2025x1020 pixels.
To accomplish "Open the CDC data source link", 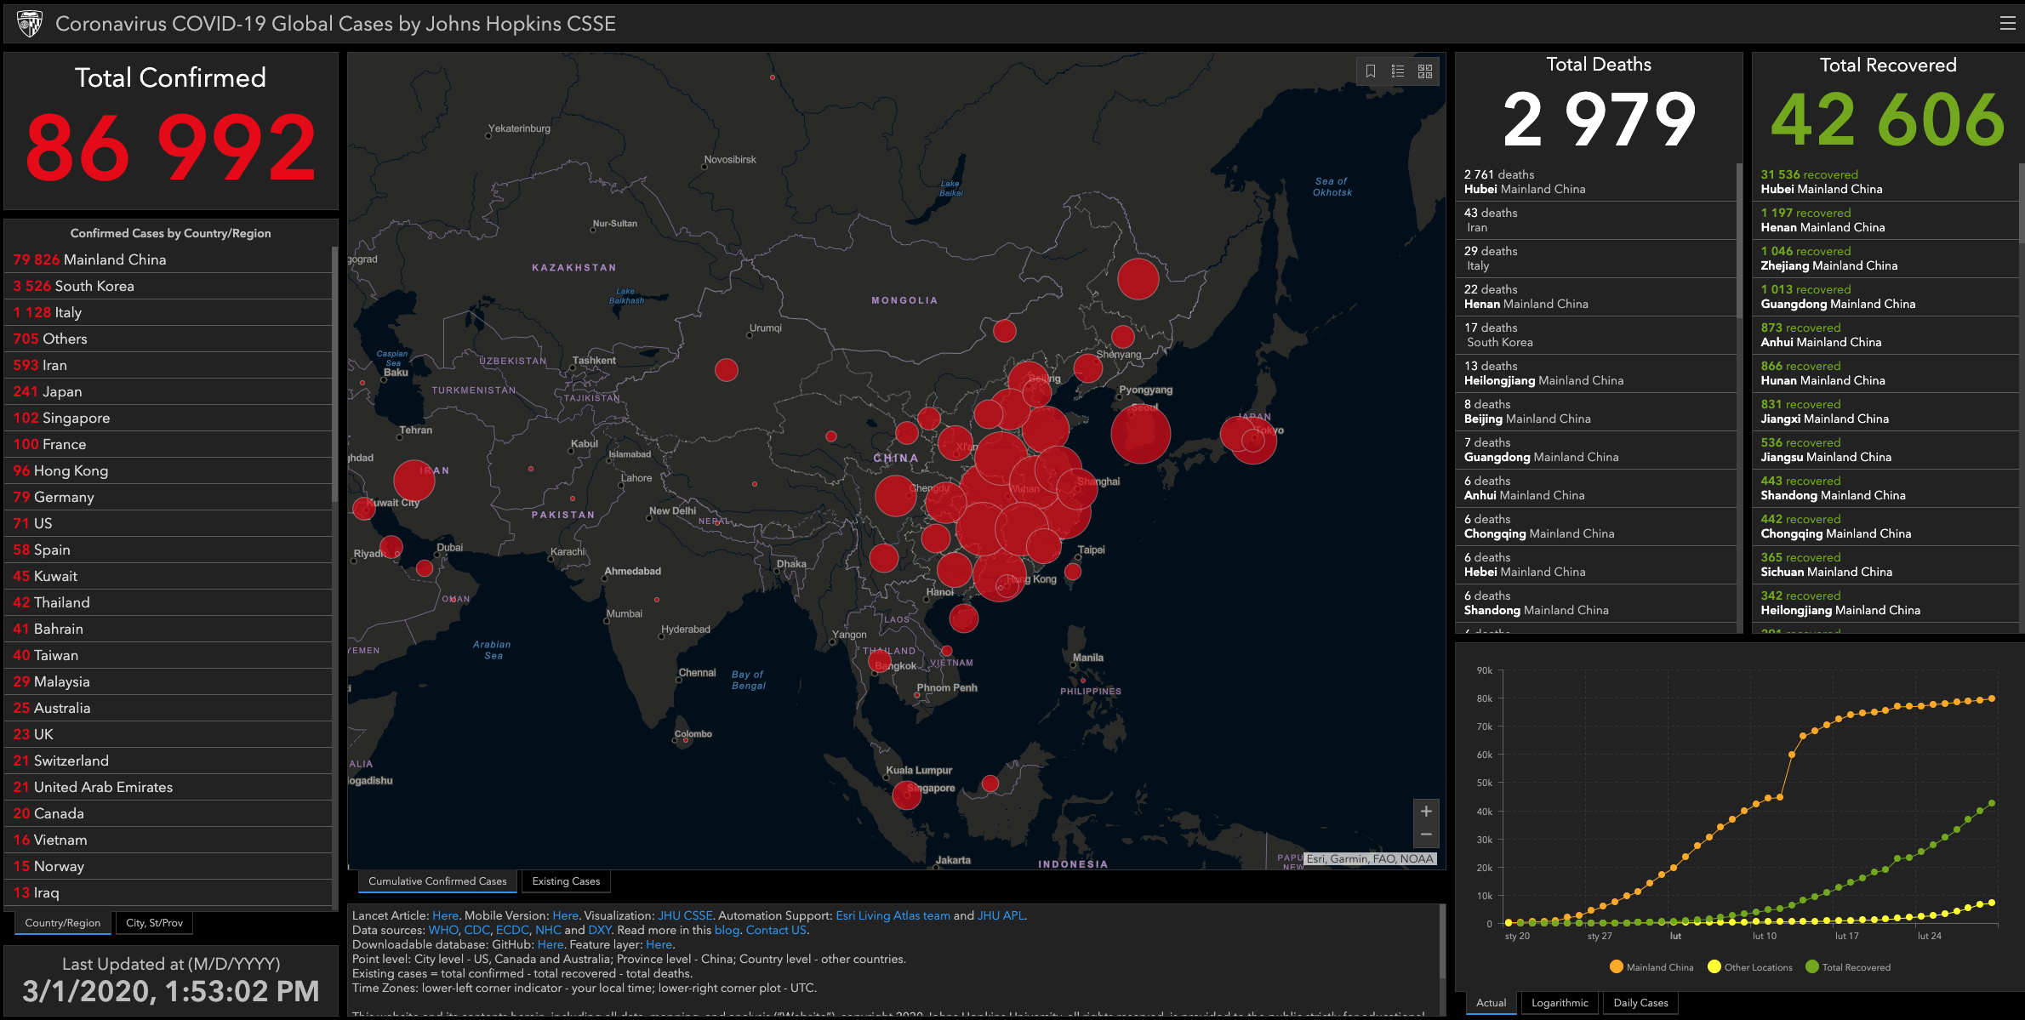I will tap(476, 930).
